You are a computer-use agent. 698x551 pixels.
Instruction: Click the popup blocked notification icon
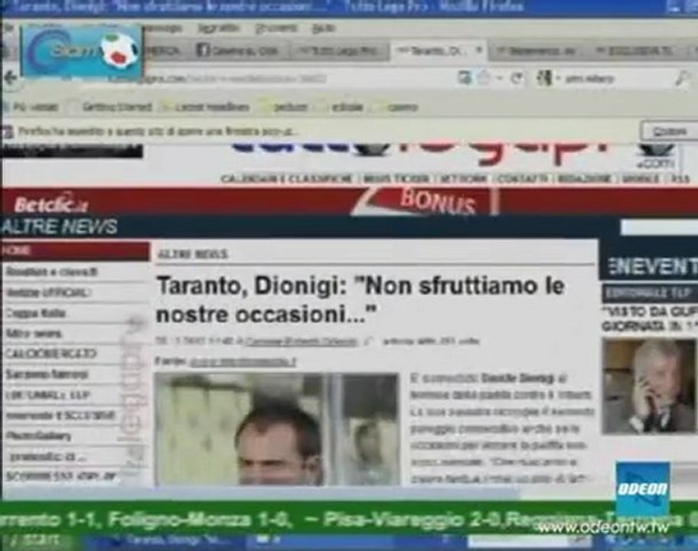click(x=8, y=132)
